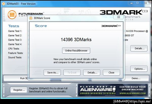Maximize the 3DMark03 main window
Viewport: 152px width, 104px height.
137,3
